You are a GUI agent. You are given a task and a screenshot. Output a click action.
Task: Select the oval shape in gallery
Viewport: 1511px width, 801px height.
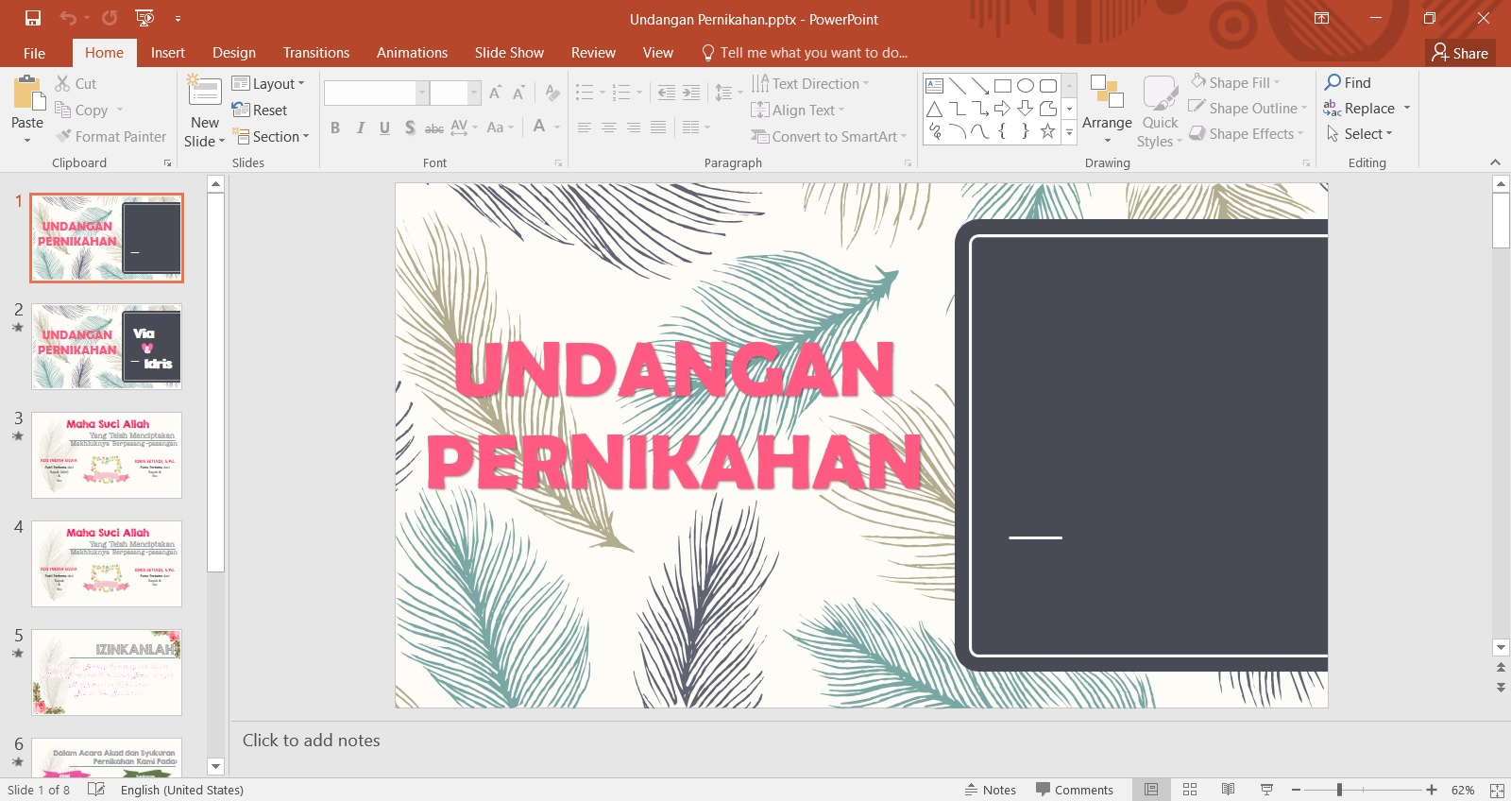pos(1025,86)
